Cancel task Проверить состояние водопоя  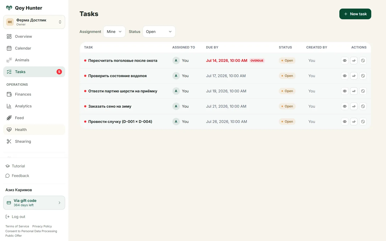[363, 76]
